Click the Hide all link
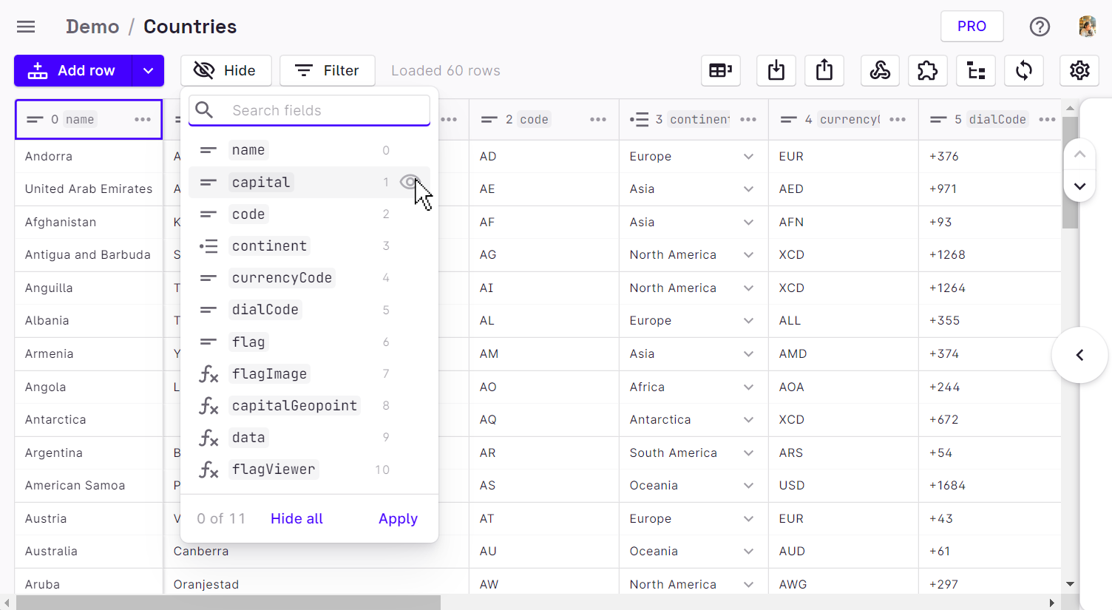 pyautogui.click(x=296, y=518)
